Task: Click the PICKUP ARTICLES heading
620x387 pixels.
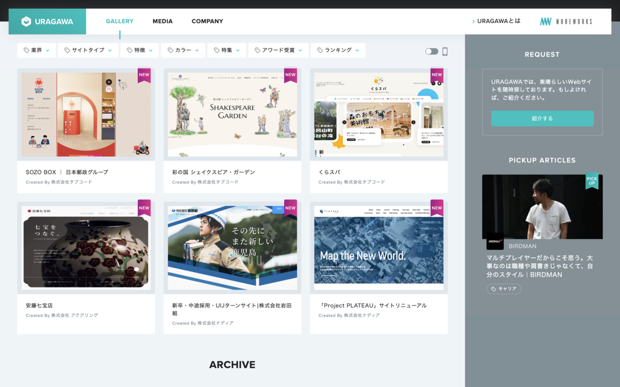Action: 542,160
